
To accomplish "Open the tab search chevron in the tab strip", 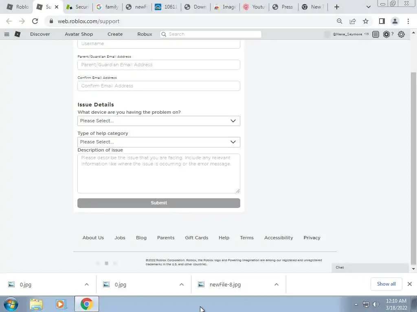I will point(368,7).
